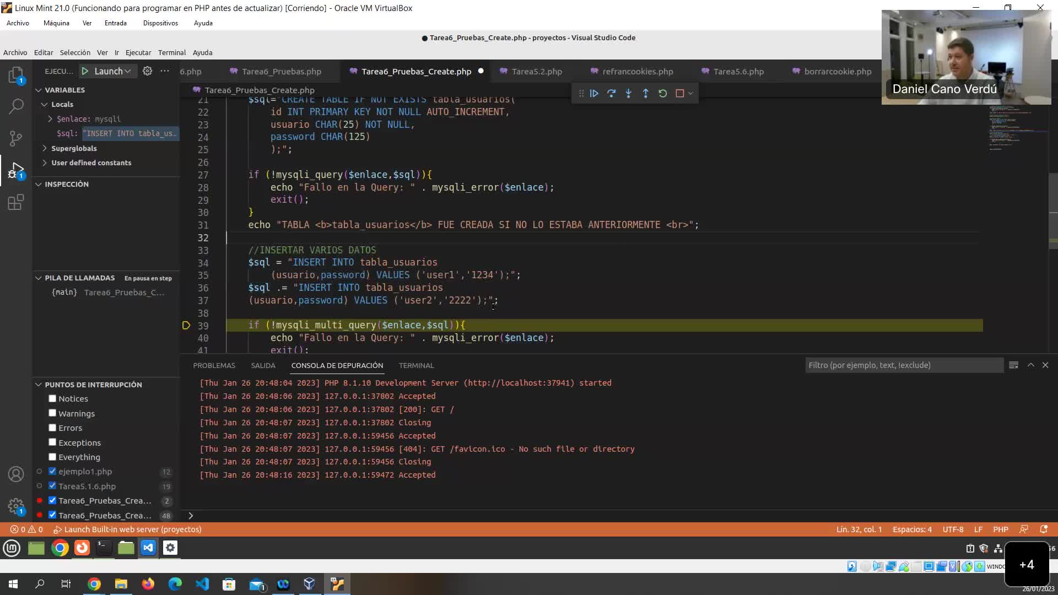The width and height of the screenshot is (1058, 595).
Task: Open the Tarea5.2.php editor tab
Action: tap(536, 72)
